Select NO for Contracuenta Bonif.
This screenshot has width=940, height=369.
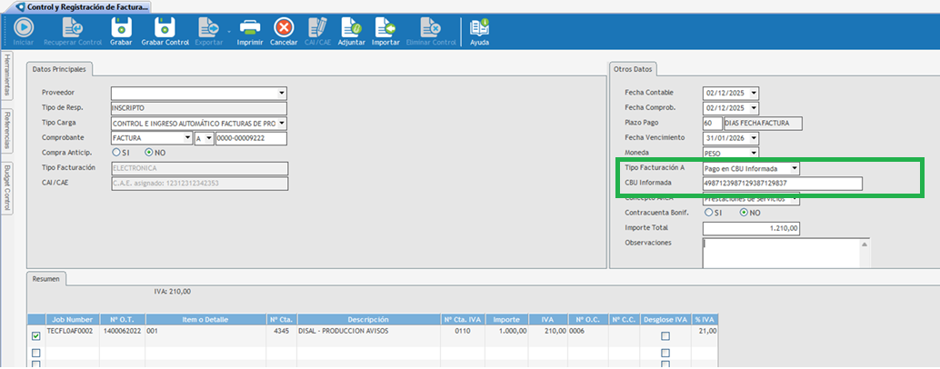744,213
